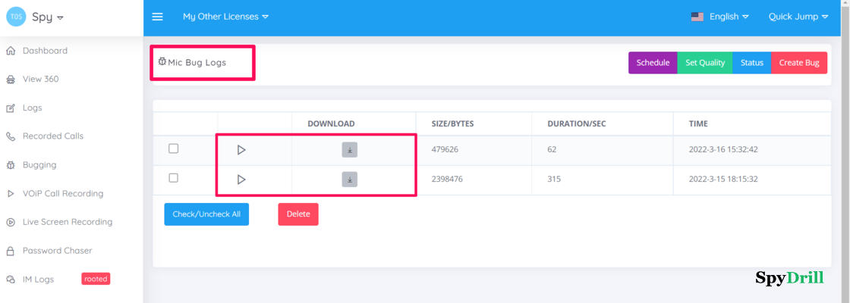Play the 62-second mic recording

point(241,150)
